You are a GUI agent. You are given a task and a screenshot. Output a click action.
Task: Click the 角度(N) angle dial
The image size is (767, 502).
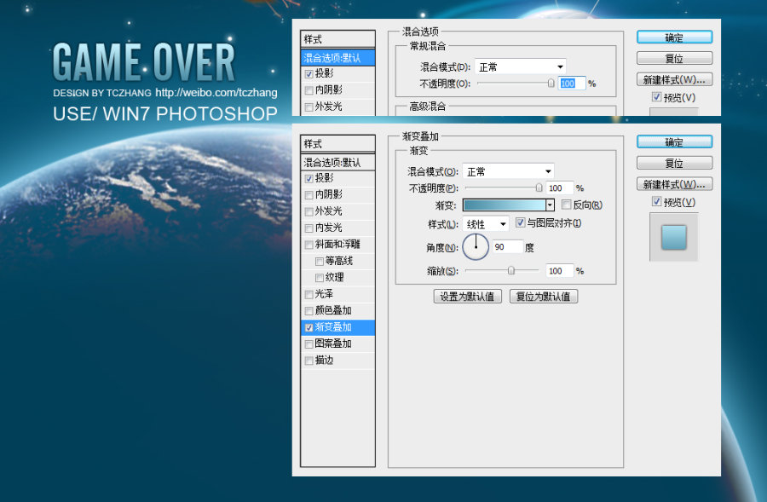(x=476, y=246)
